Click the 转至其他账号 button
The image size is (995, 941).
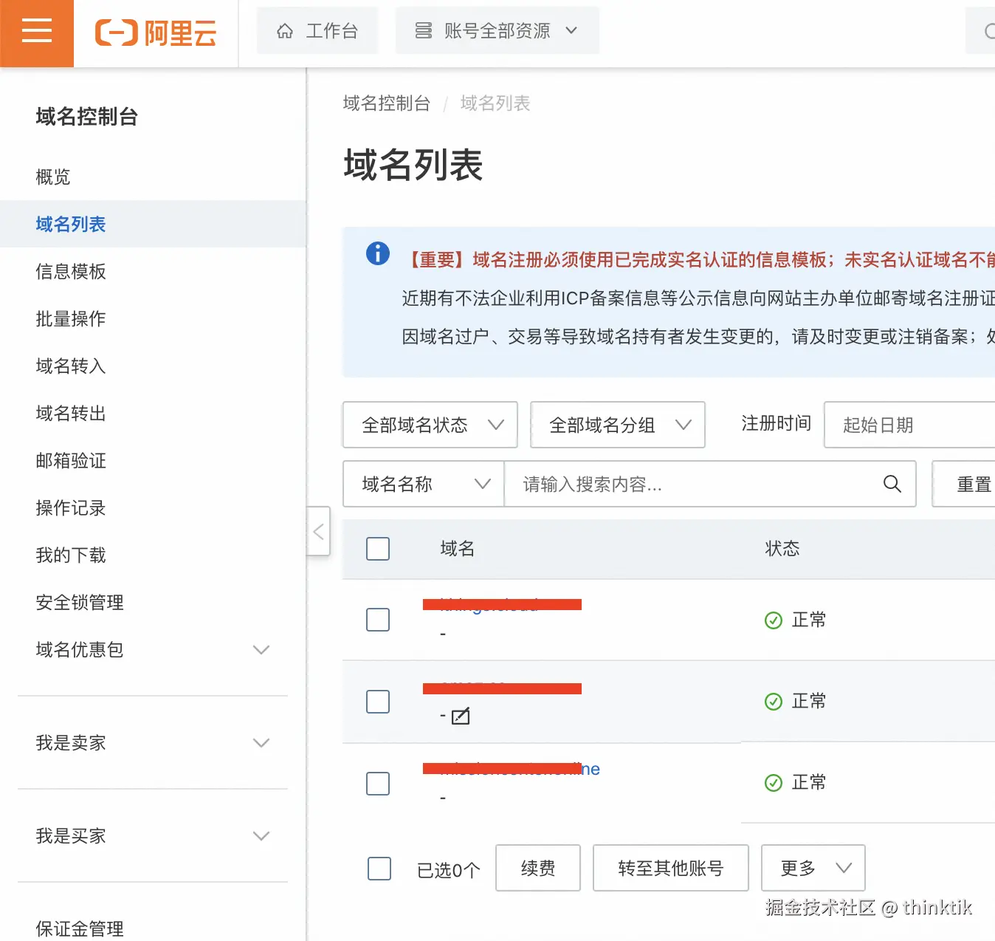671,868
